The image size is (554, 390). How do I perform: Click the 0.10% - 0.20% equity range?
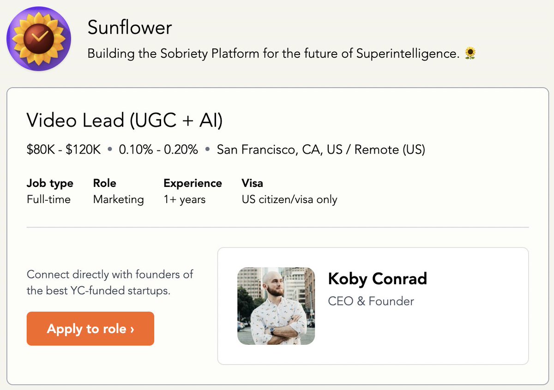[x=158, y=150]
